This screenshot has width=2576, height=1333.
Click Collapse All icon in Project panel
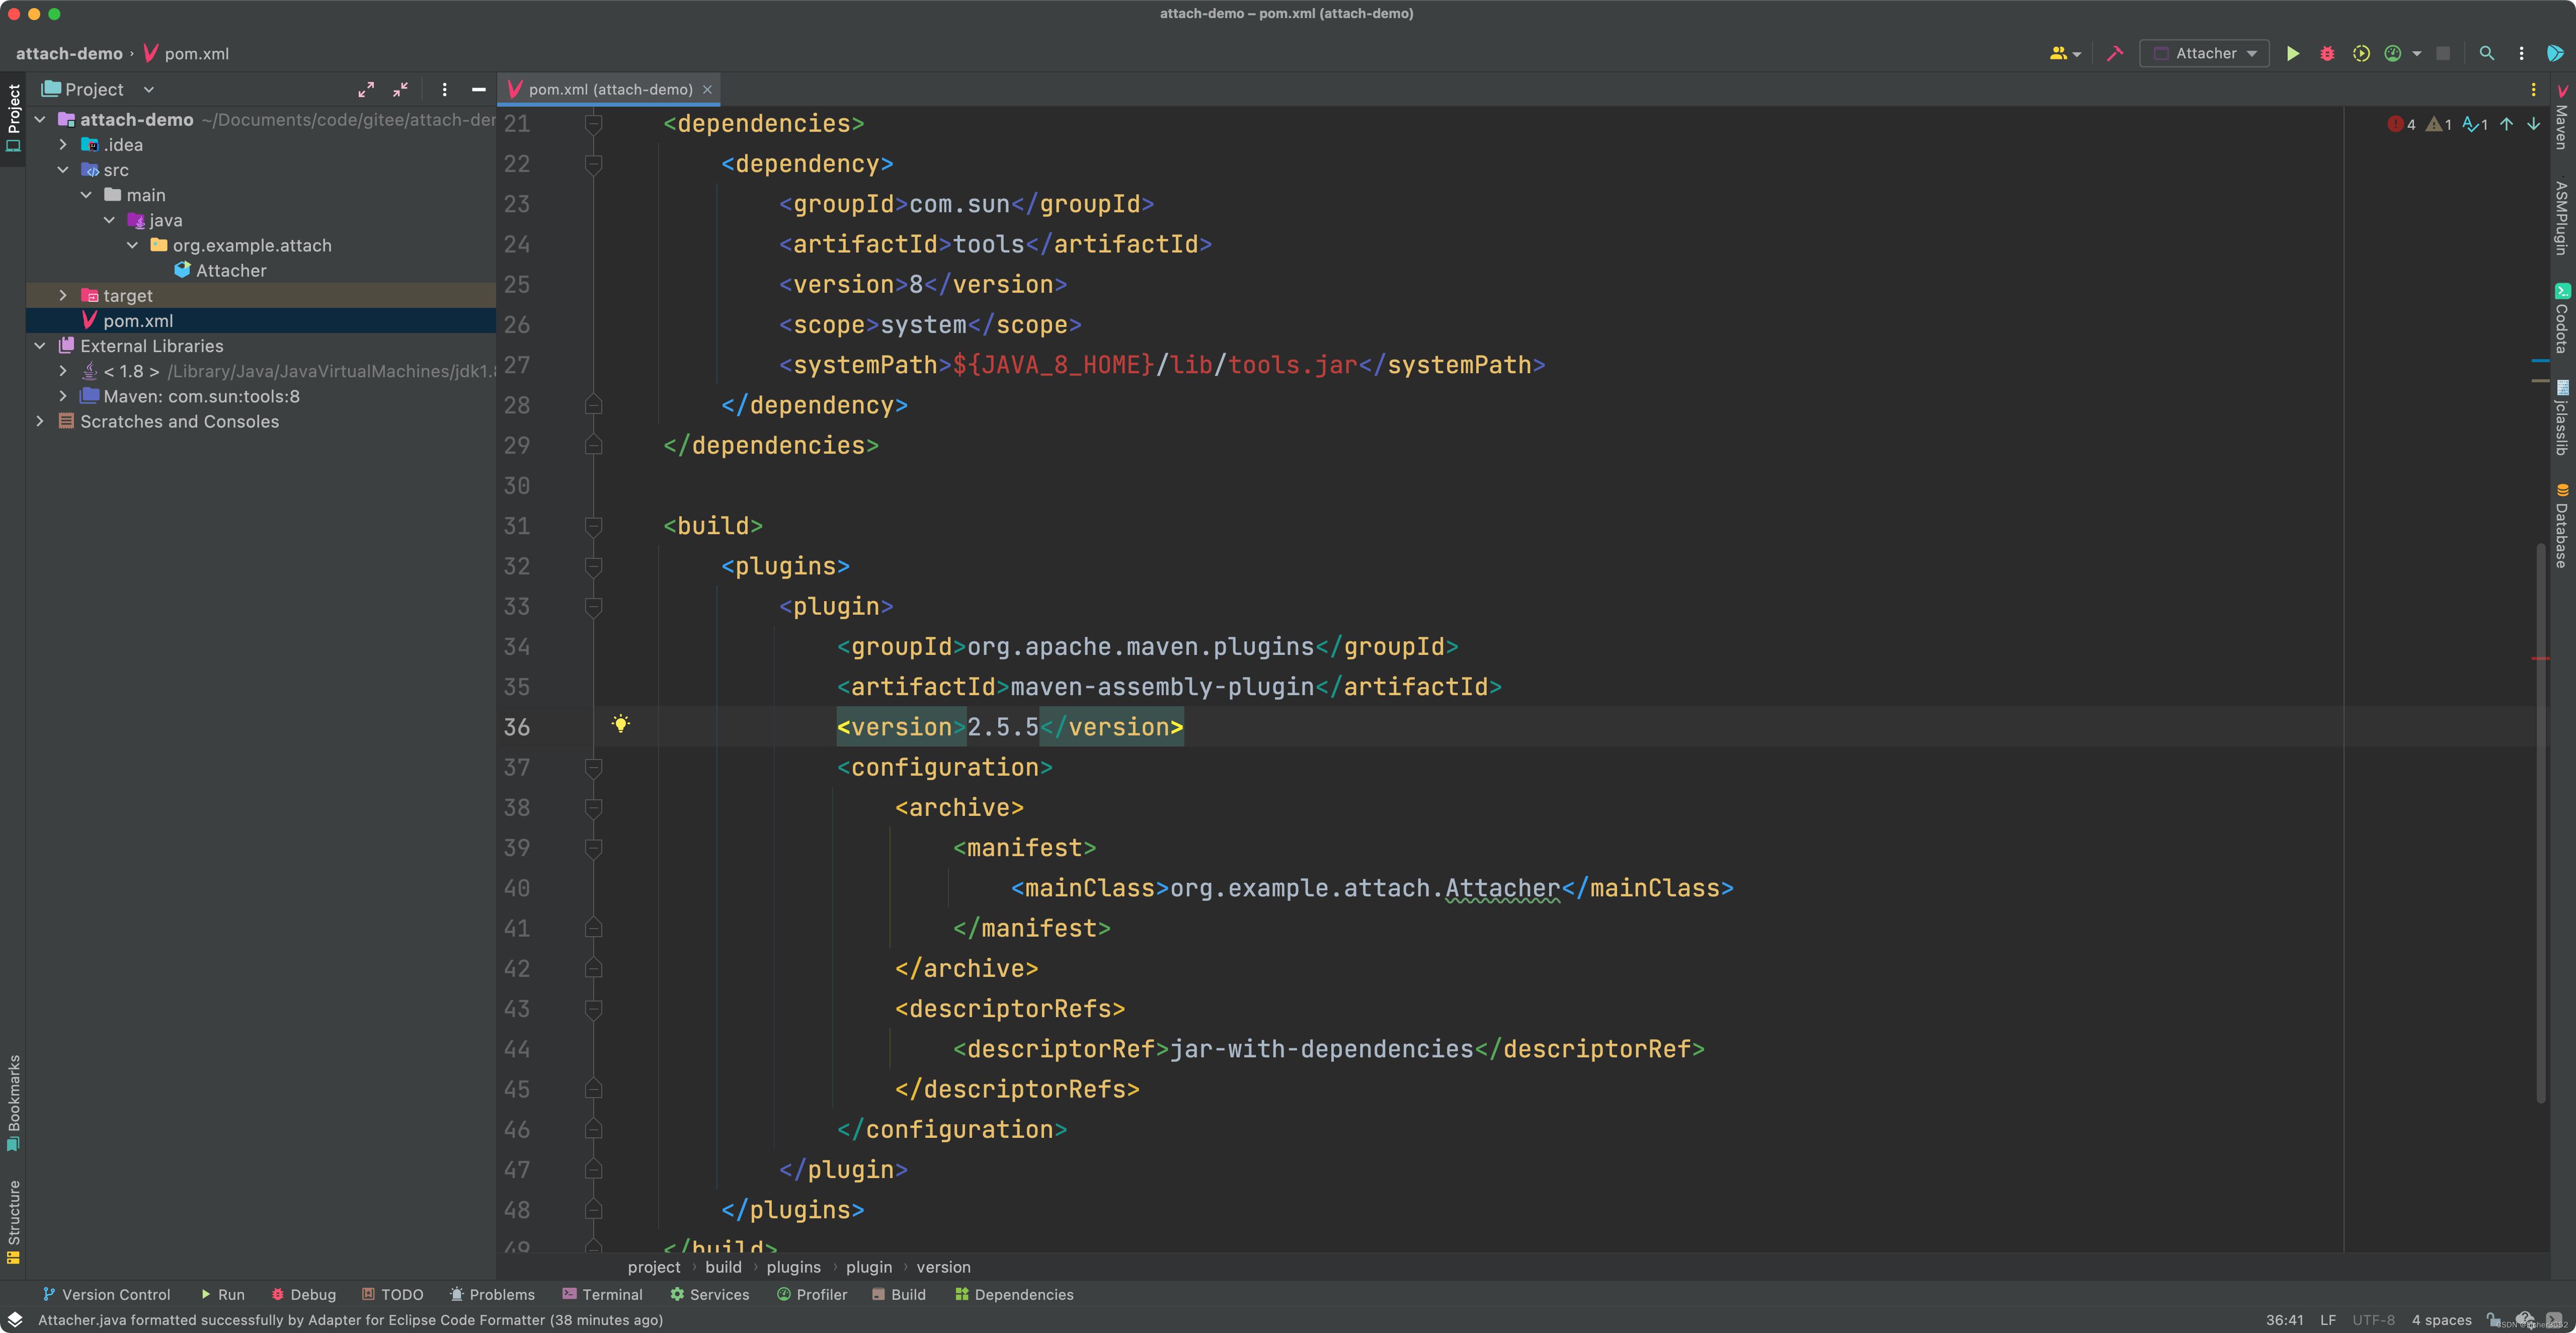pyautogui.click(x=400, y=90)
